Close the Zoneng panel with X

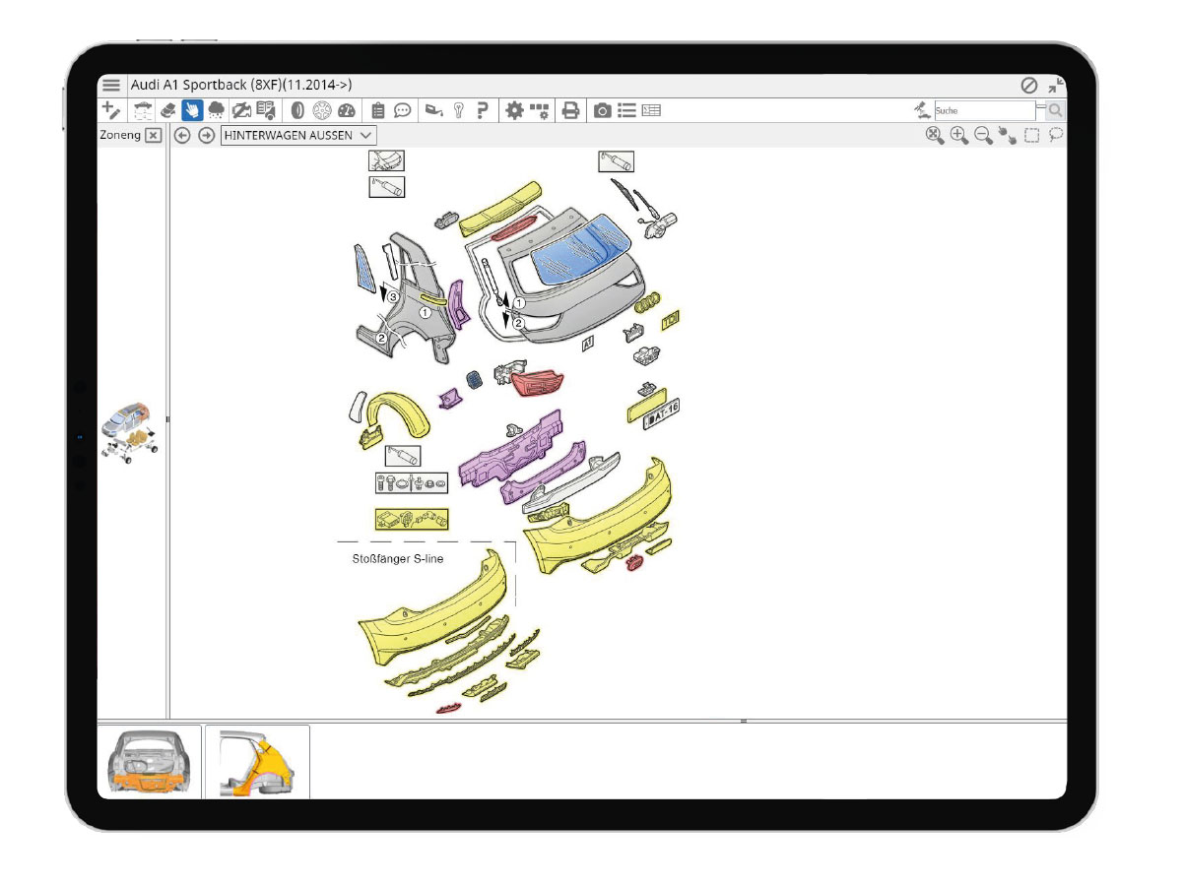coord(153,135)
